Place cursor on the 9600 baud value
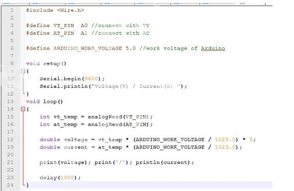The image size is (294, 191). [x=91, y=79]
